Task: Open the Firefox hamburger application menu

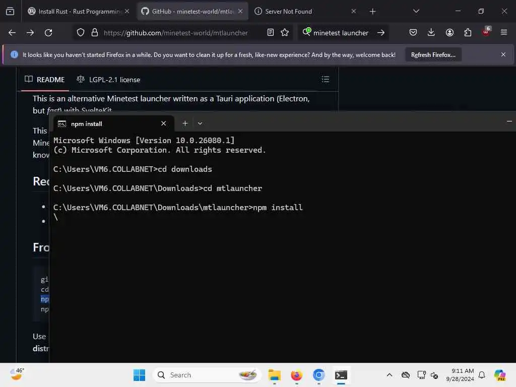Action: pos(504,33)
